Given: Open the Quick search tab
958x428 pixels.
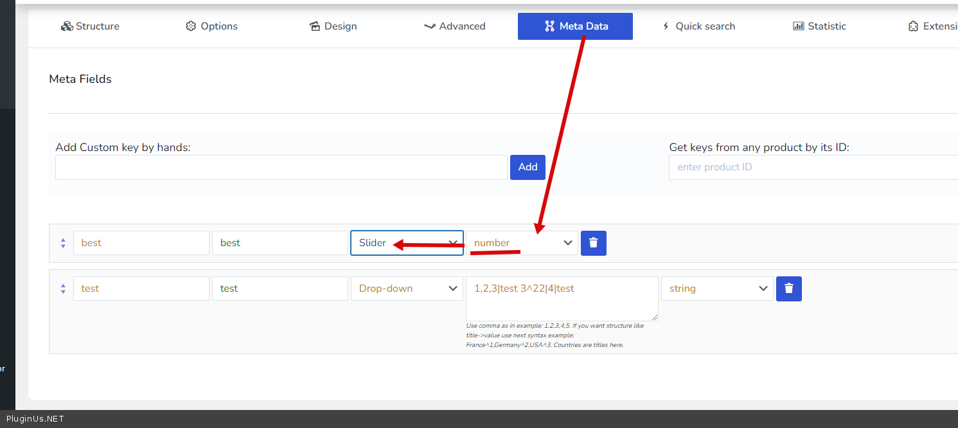Looking at the screenshot, I should click(698, 26).
